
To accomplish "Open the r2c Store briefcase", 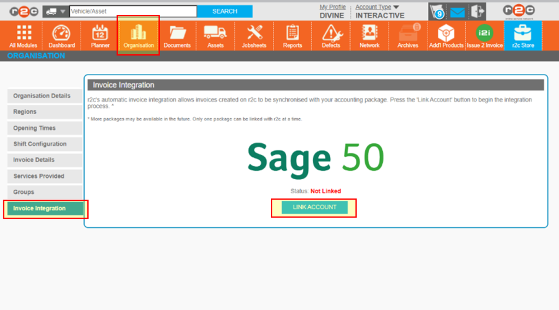I will click(523, 36).
